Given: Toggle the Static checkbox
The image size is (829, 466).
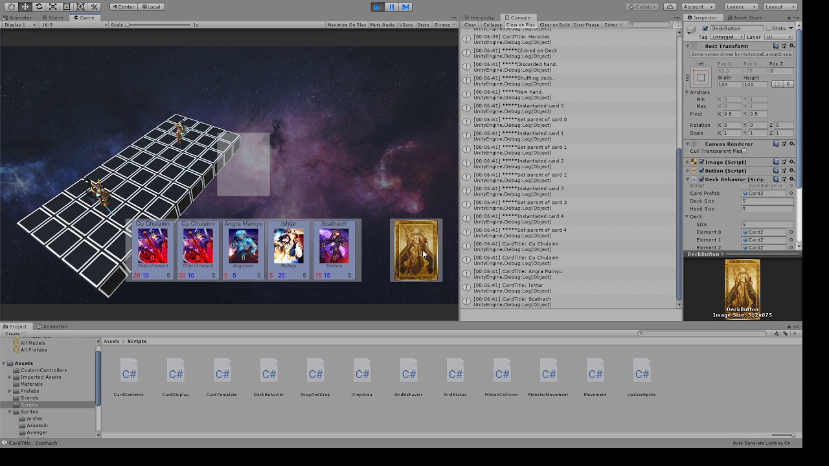Looking at the screenshot, I should coord(769,28).
